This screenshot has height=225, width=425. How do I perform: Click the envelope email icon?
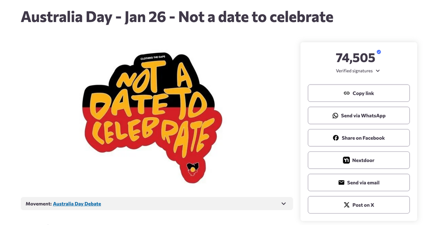(341, 183)
